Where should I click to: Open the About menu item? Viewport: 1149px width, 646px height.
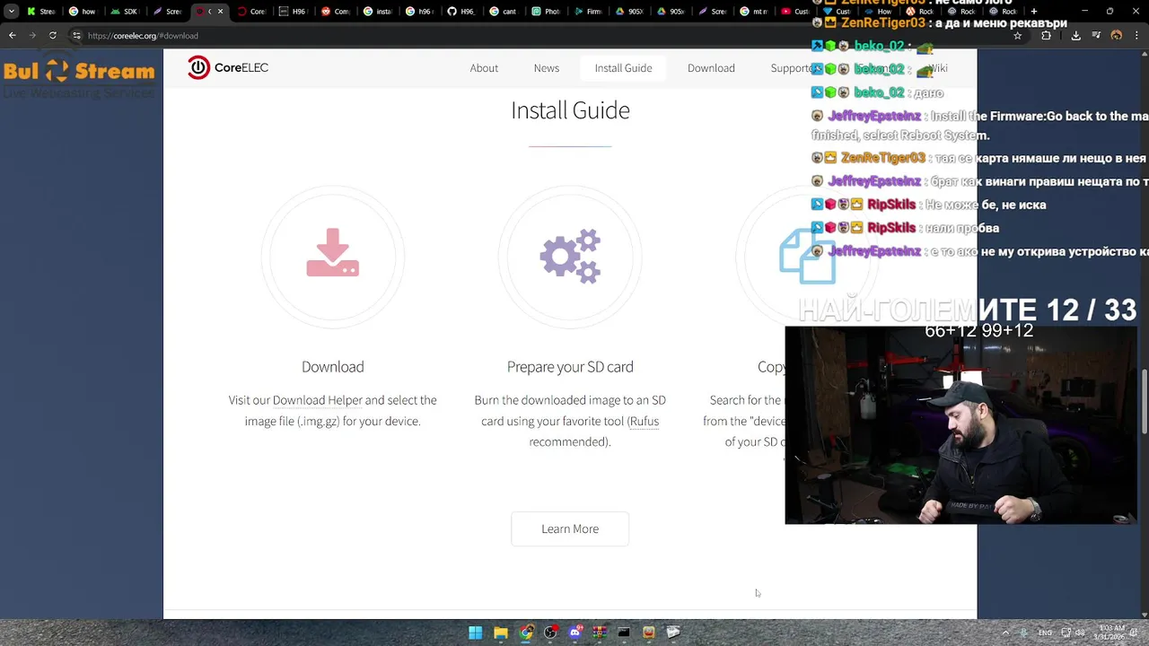484,68
